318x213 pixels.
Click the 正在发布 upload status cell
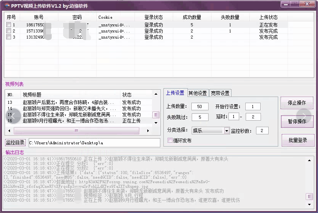click(x=268, y=25)
